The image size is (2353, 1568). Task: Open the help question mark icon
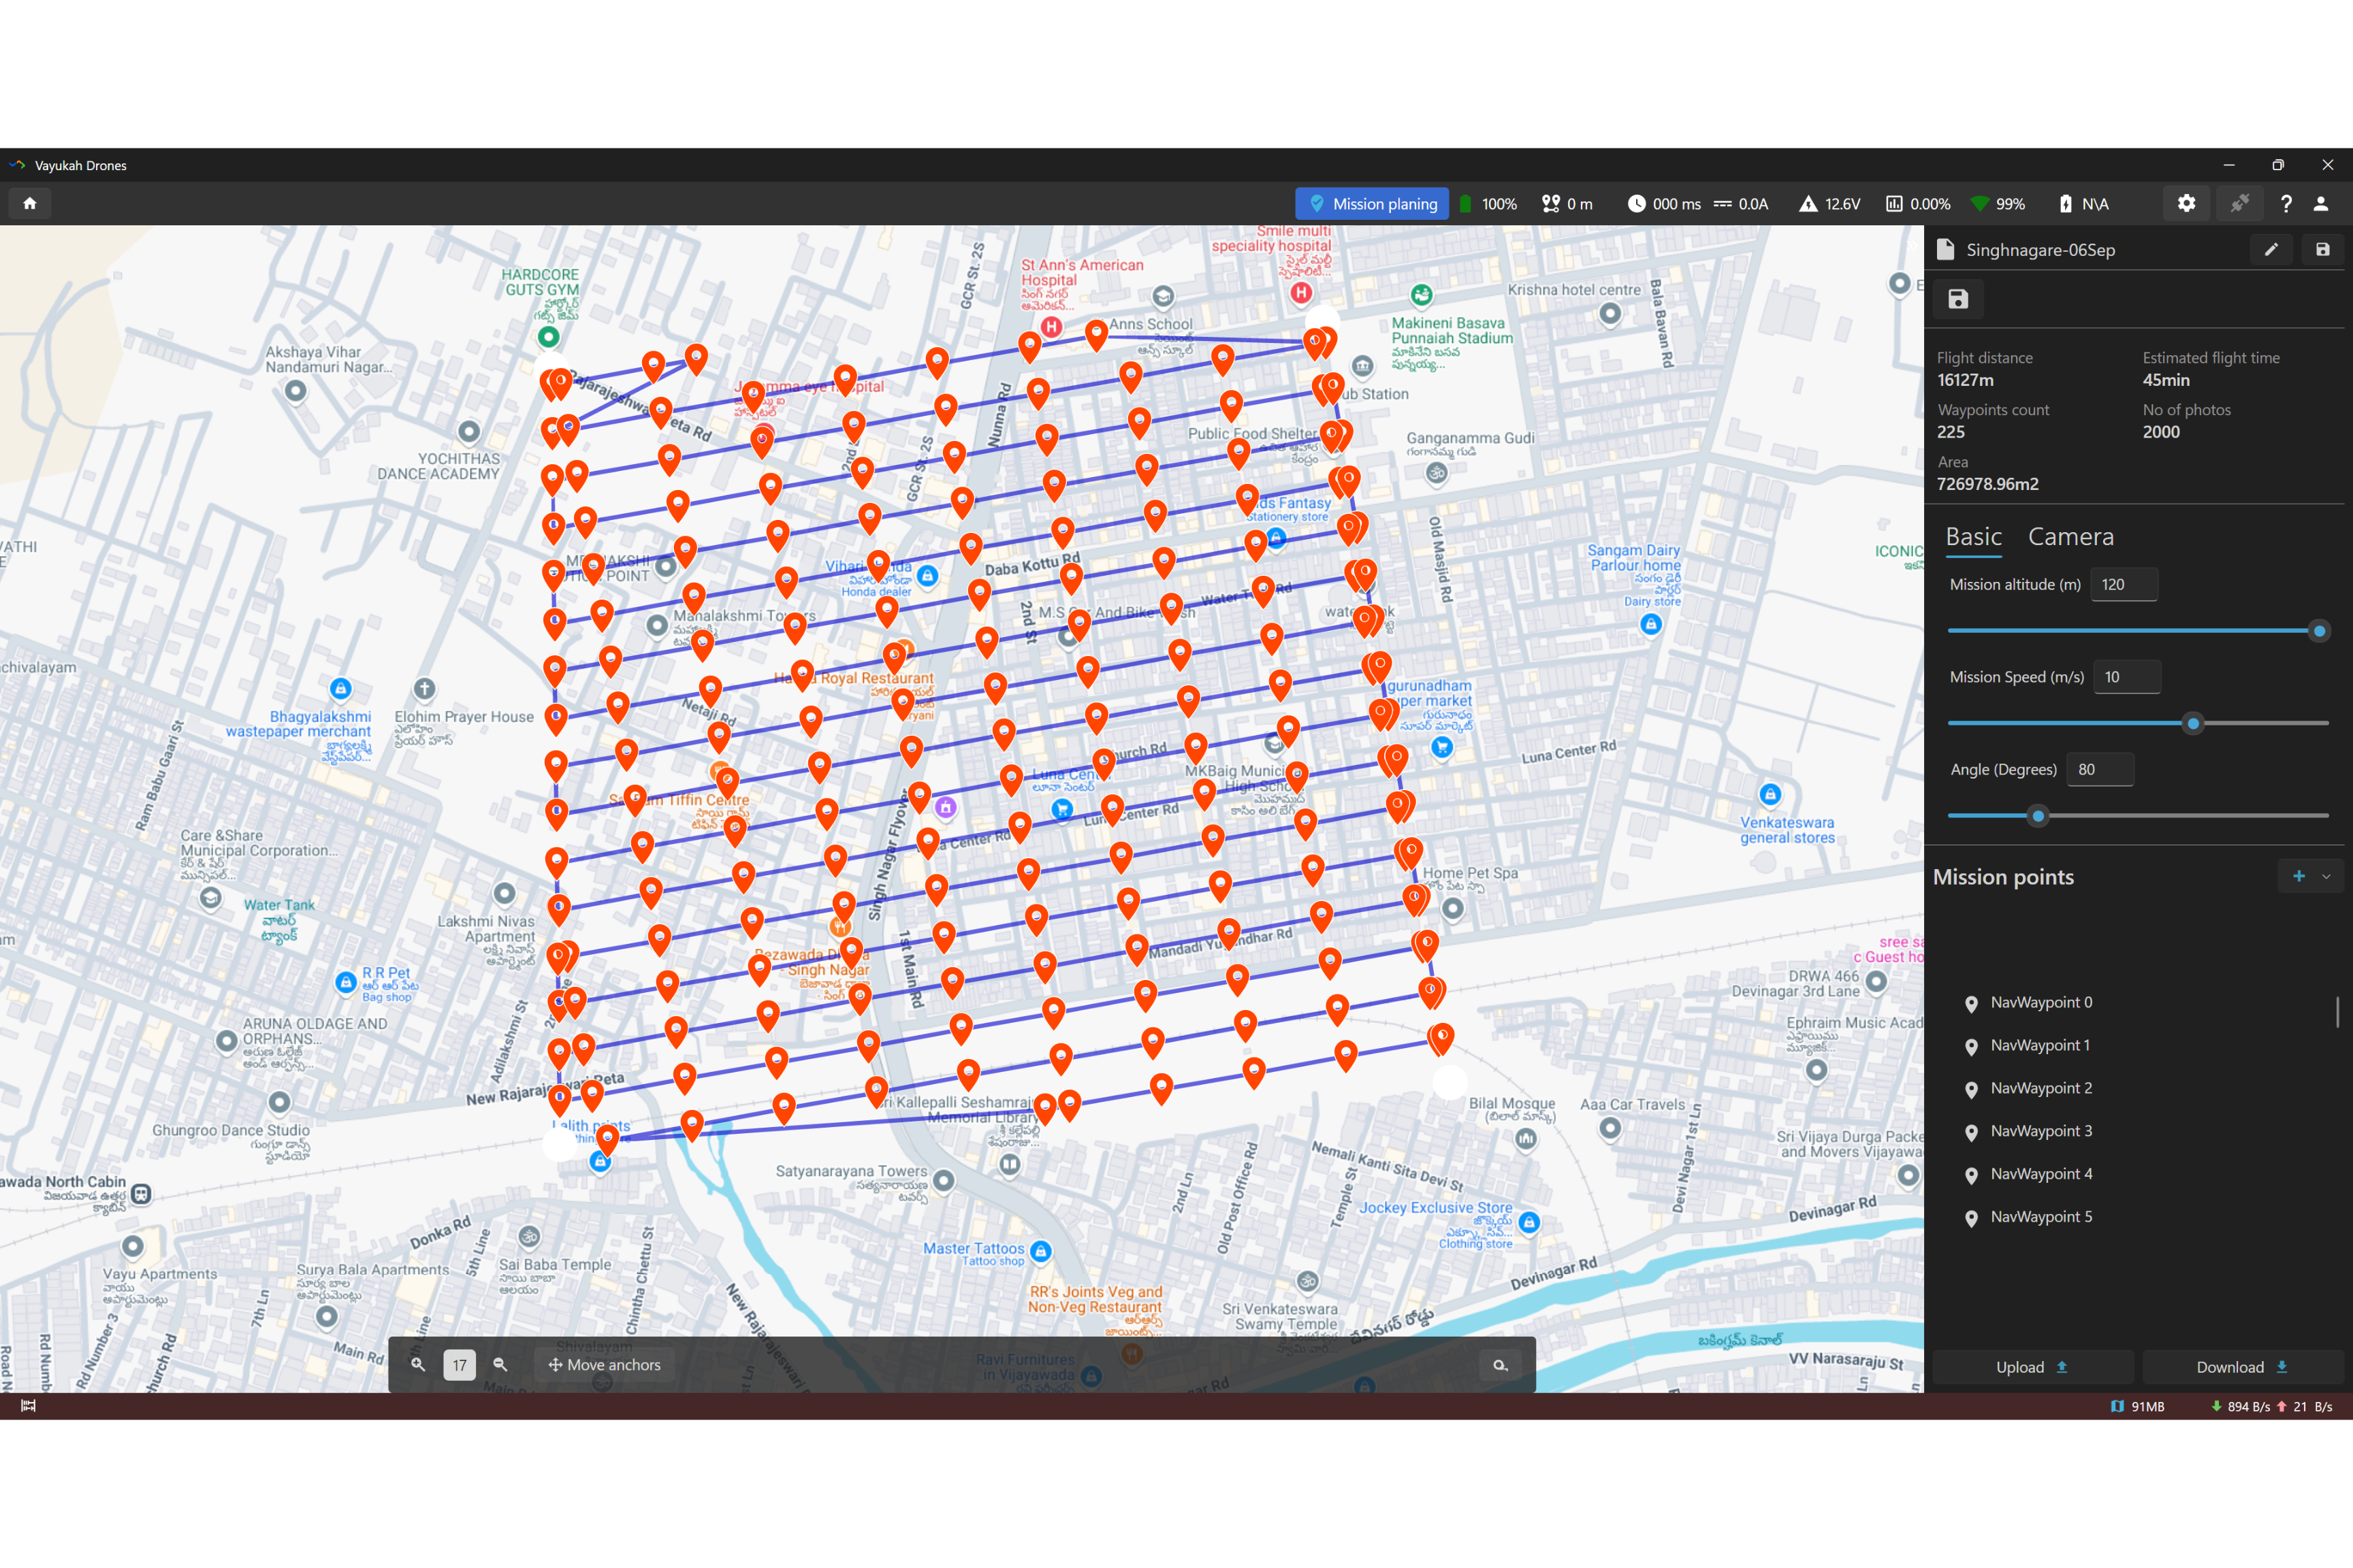pyautogui.click(x=2286, y=203)
